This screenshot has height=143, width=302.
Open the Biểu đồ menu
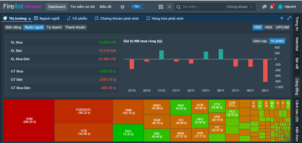pos(106,7)
